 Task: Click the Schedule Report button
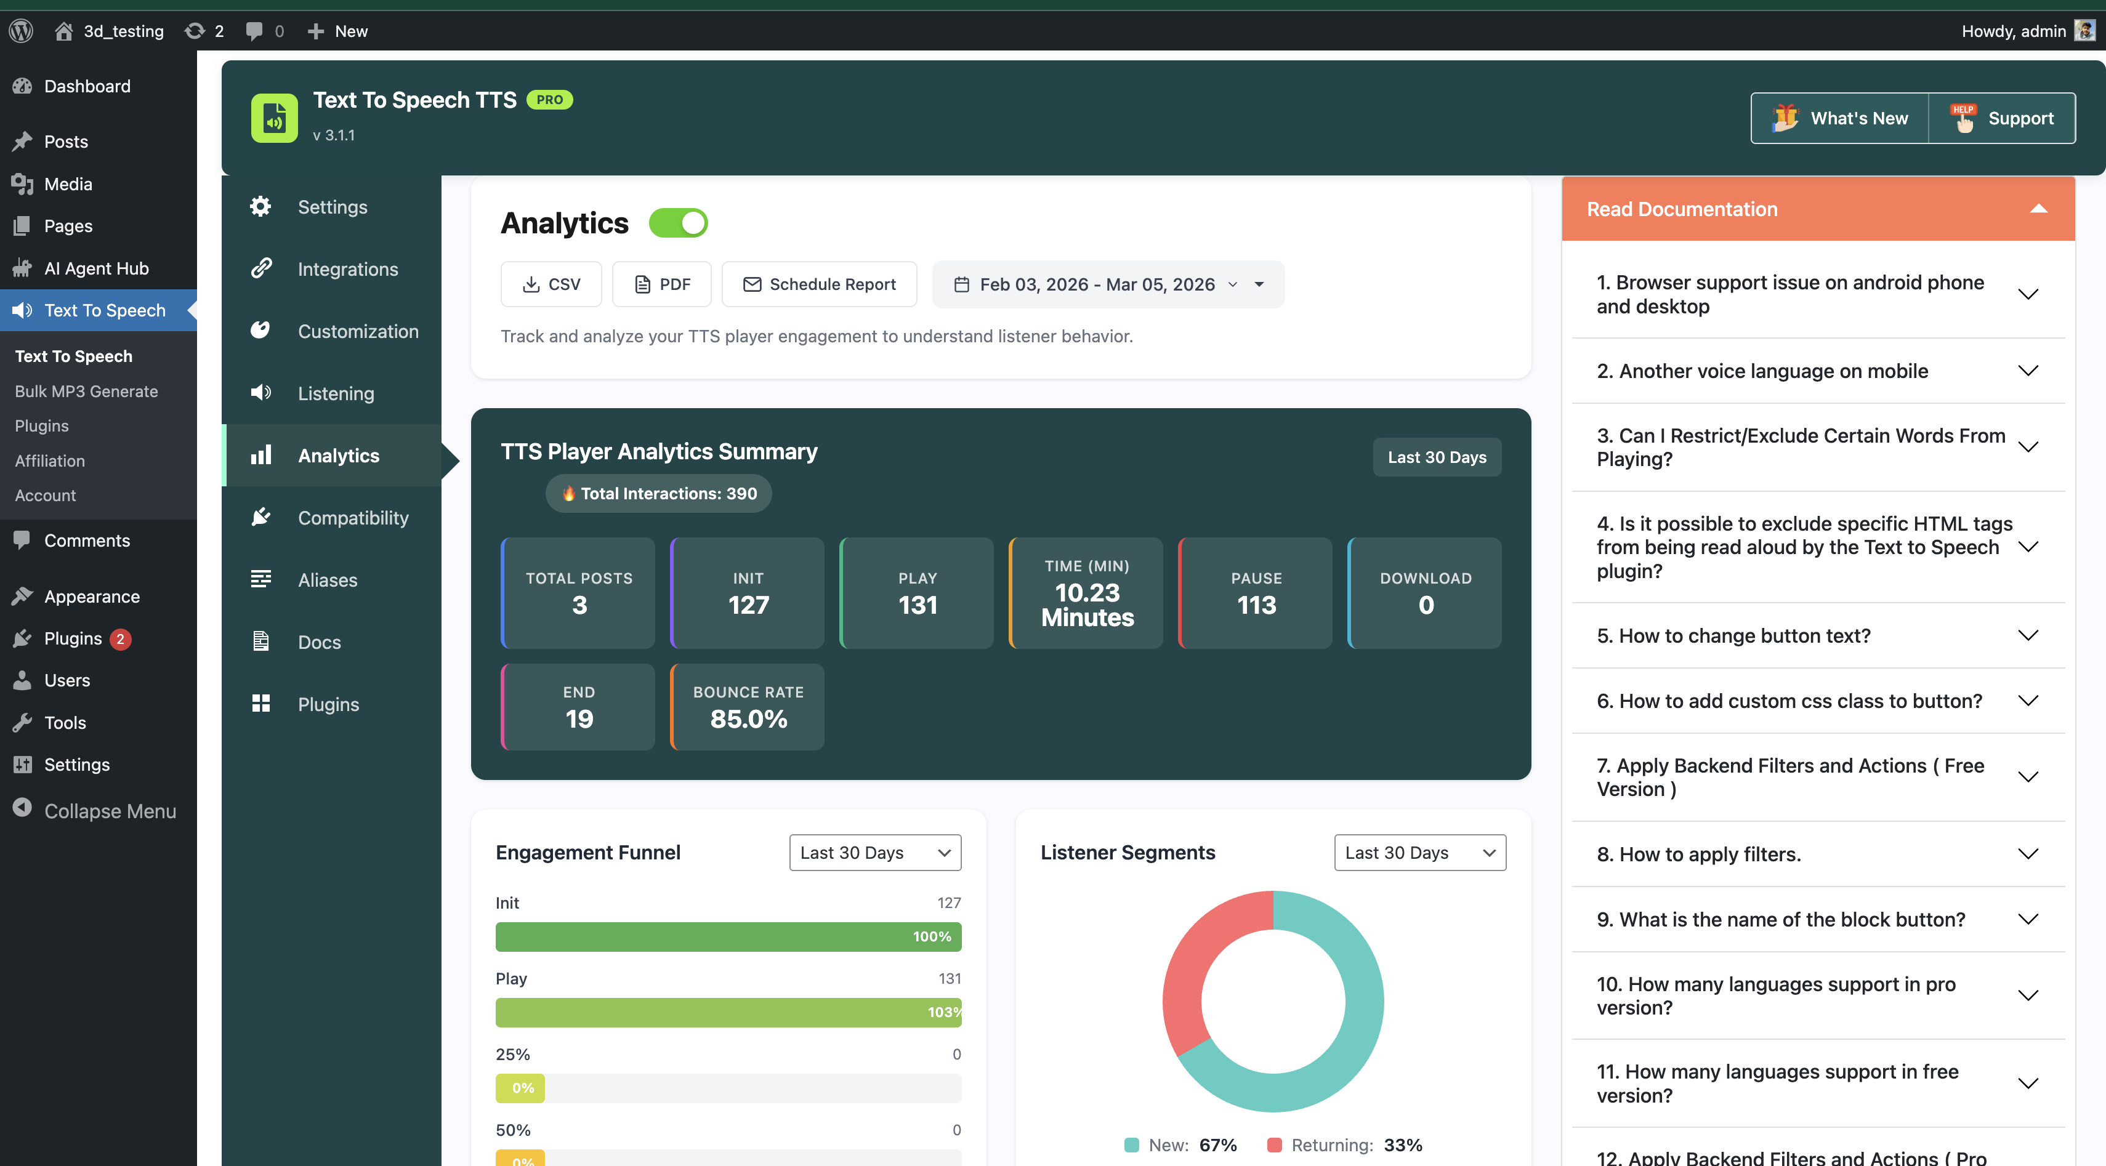pyautogui.click(x=819, y=284)
